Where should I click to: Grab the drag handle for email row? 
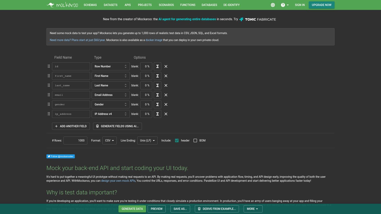49,95
